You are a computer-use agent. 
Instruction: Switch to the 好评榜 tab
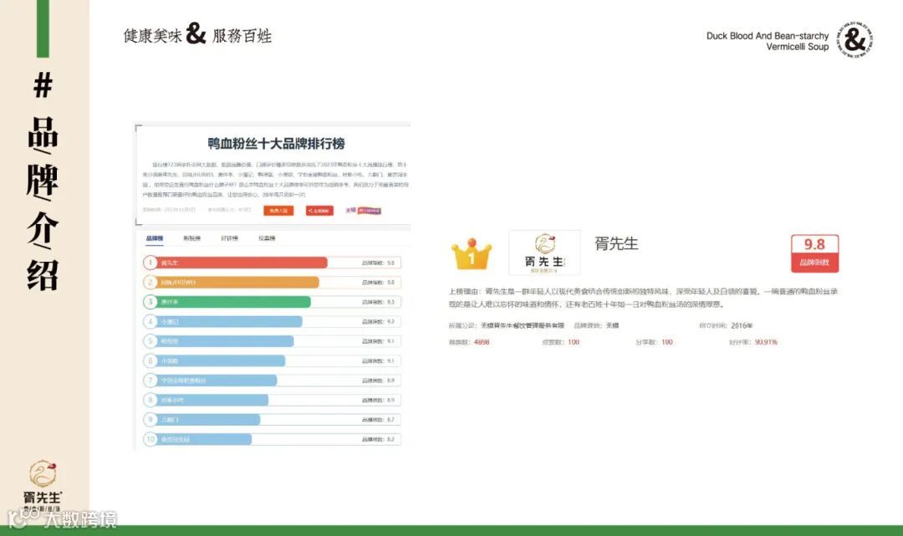point(229,238)
